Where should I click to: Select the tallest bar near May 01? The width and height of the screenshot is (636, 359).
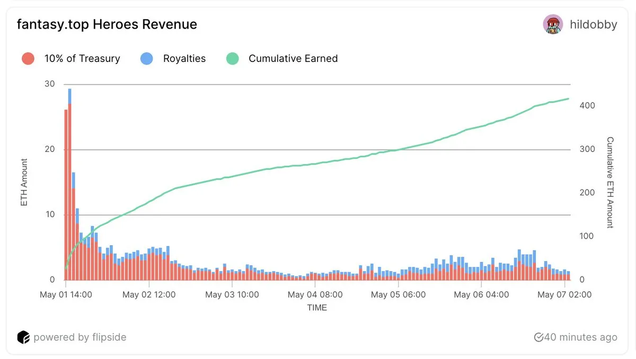[x=69, y=185]
